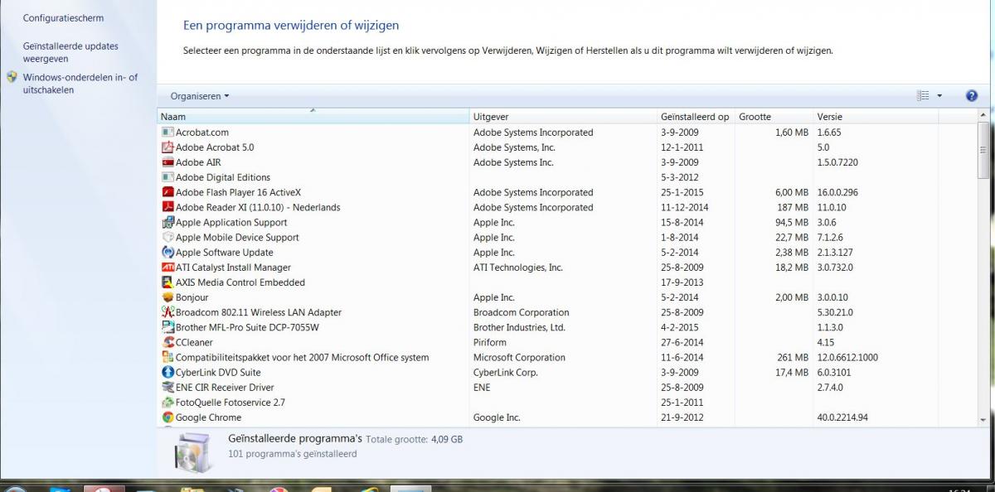Click the publisher cell "Google Inc."
The image size is (995, 492).
point(497,417)
